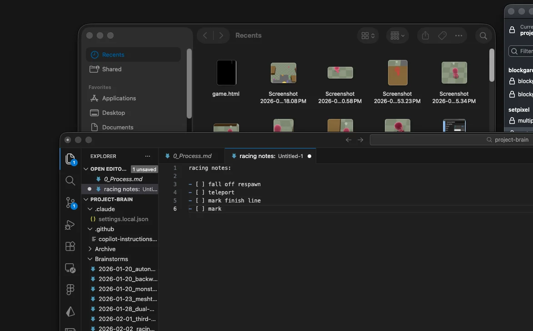This screenshot has height=331, width=533.
Task: Click the Finder tags icon
Action: pyautogui.click(x=442, y=35)
